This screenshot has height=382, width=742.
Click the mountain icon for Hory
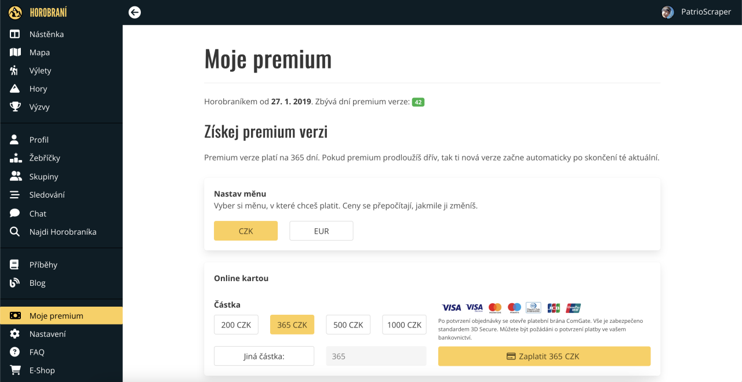tap(15, 89)
